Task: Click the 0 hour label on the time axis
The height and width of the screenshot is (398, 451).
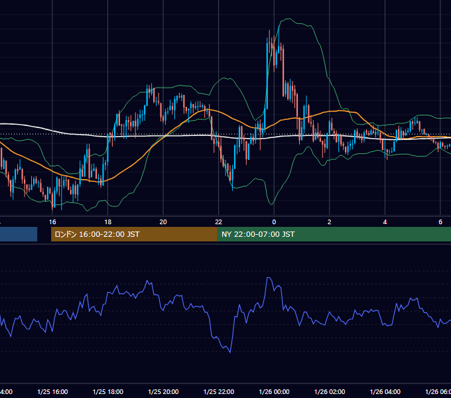Action: point(274,222)
